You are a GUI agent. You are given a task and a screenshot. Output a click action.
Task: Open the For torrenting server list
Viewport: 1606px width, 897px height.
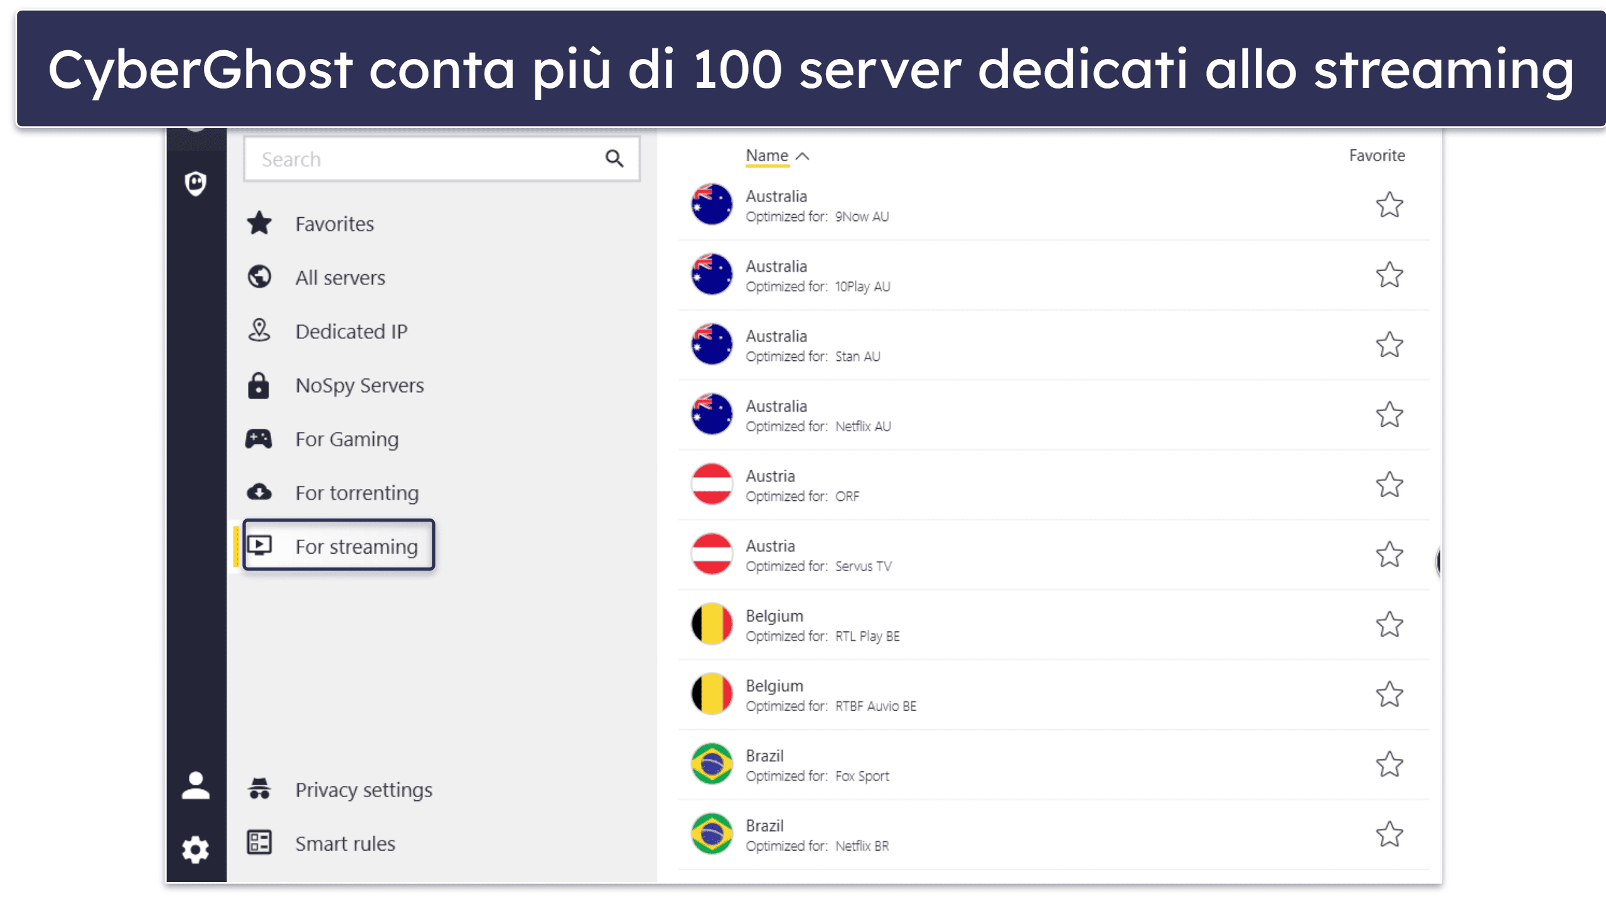click(x=357, y=493)
